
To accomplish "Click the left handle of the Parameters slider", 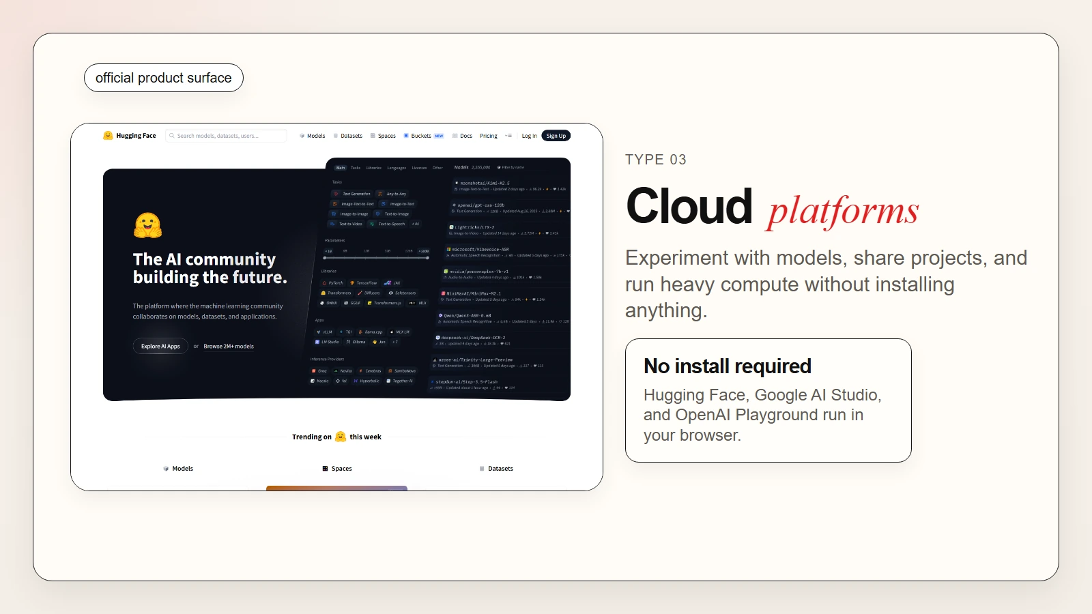I will point(326,258).
